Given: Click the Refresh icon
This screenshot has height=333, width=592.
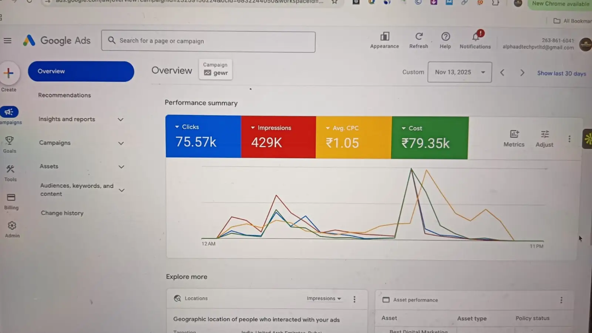Looking at the screenshot, I should 419,37.
